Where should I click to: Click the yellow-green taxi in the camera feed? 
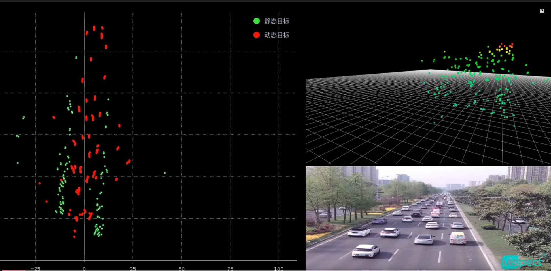(457, 238)
